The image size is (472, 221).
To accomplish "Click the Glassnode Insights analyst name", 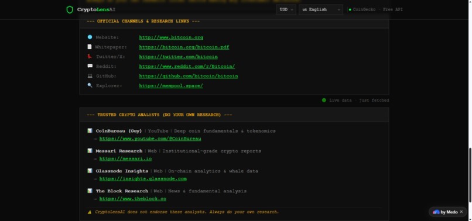I will point(122,171).
